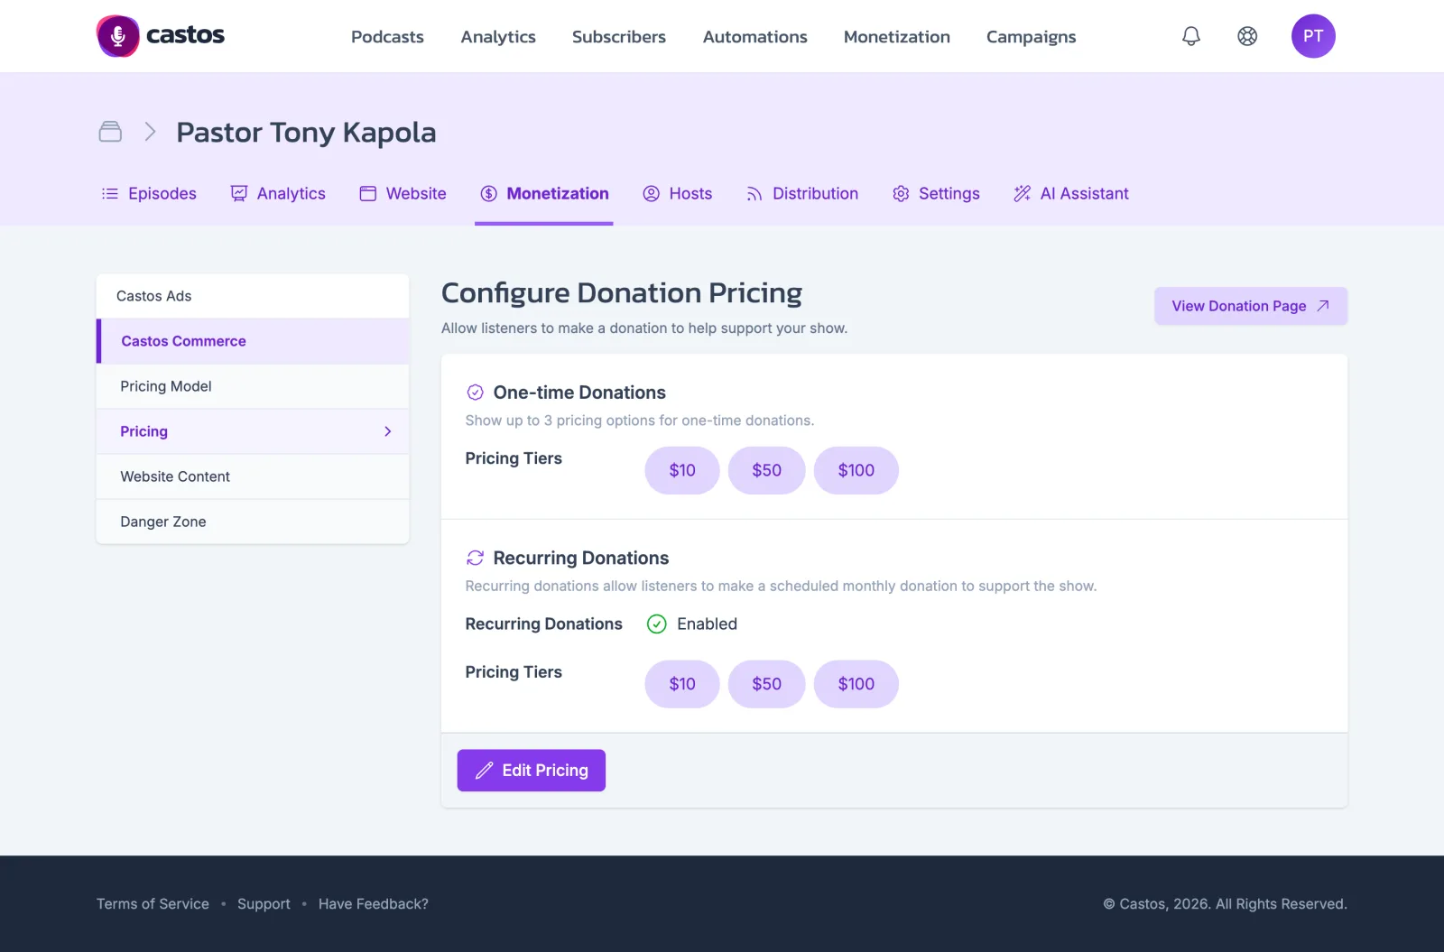Click the Edit Pricing button
The image size is (1444, 952).
(x=532, y=771)
